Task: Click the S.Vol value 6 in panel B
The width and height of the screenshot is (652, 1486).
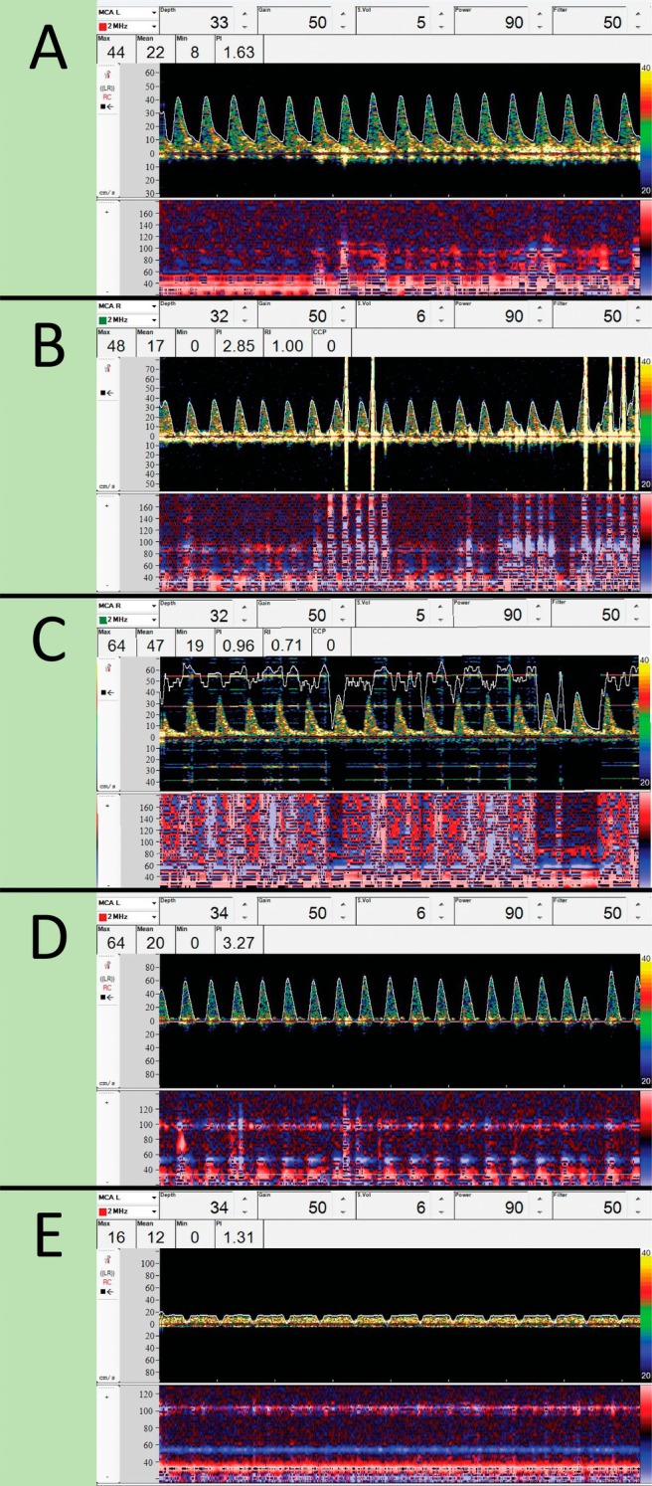Action: coord(423,317)
